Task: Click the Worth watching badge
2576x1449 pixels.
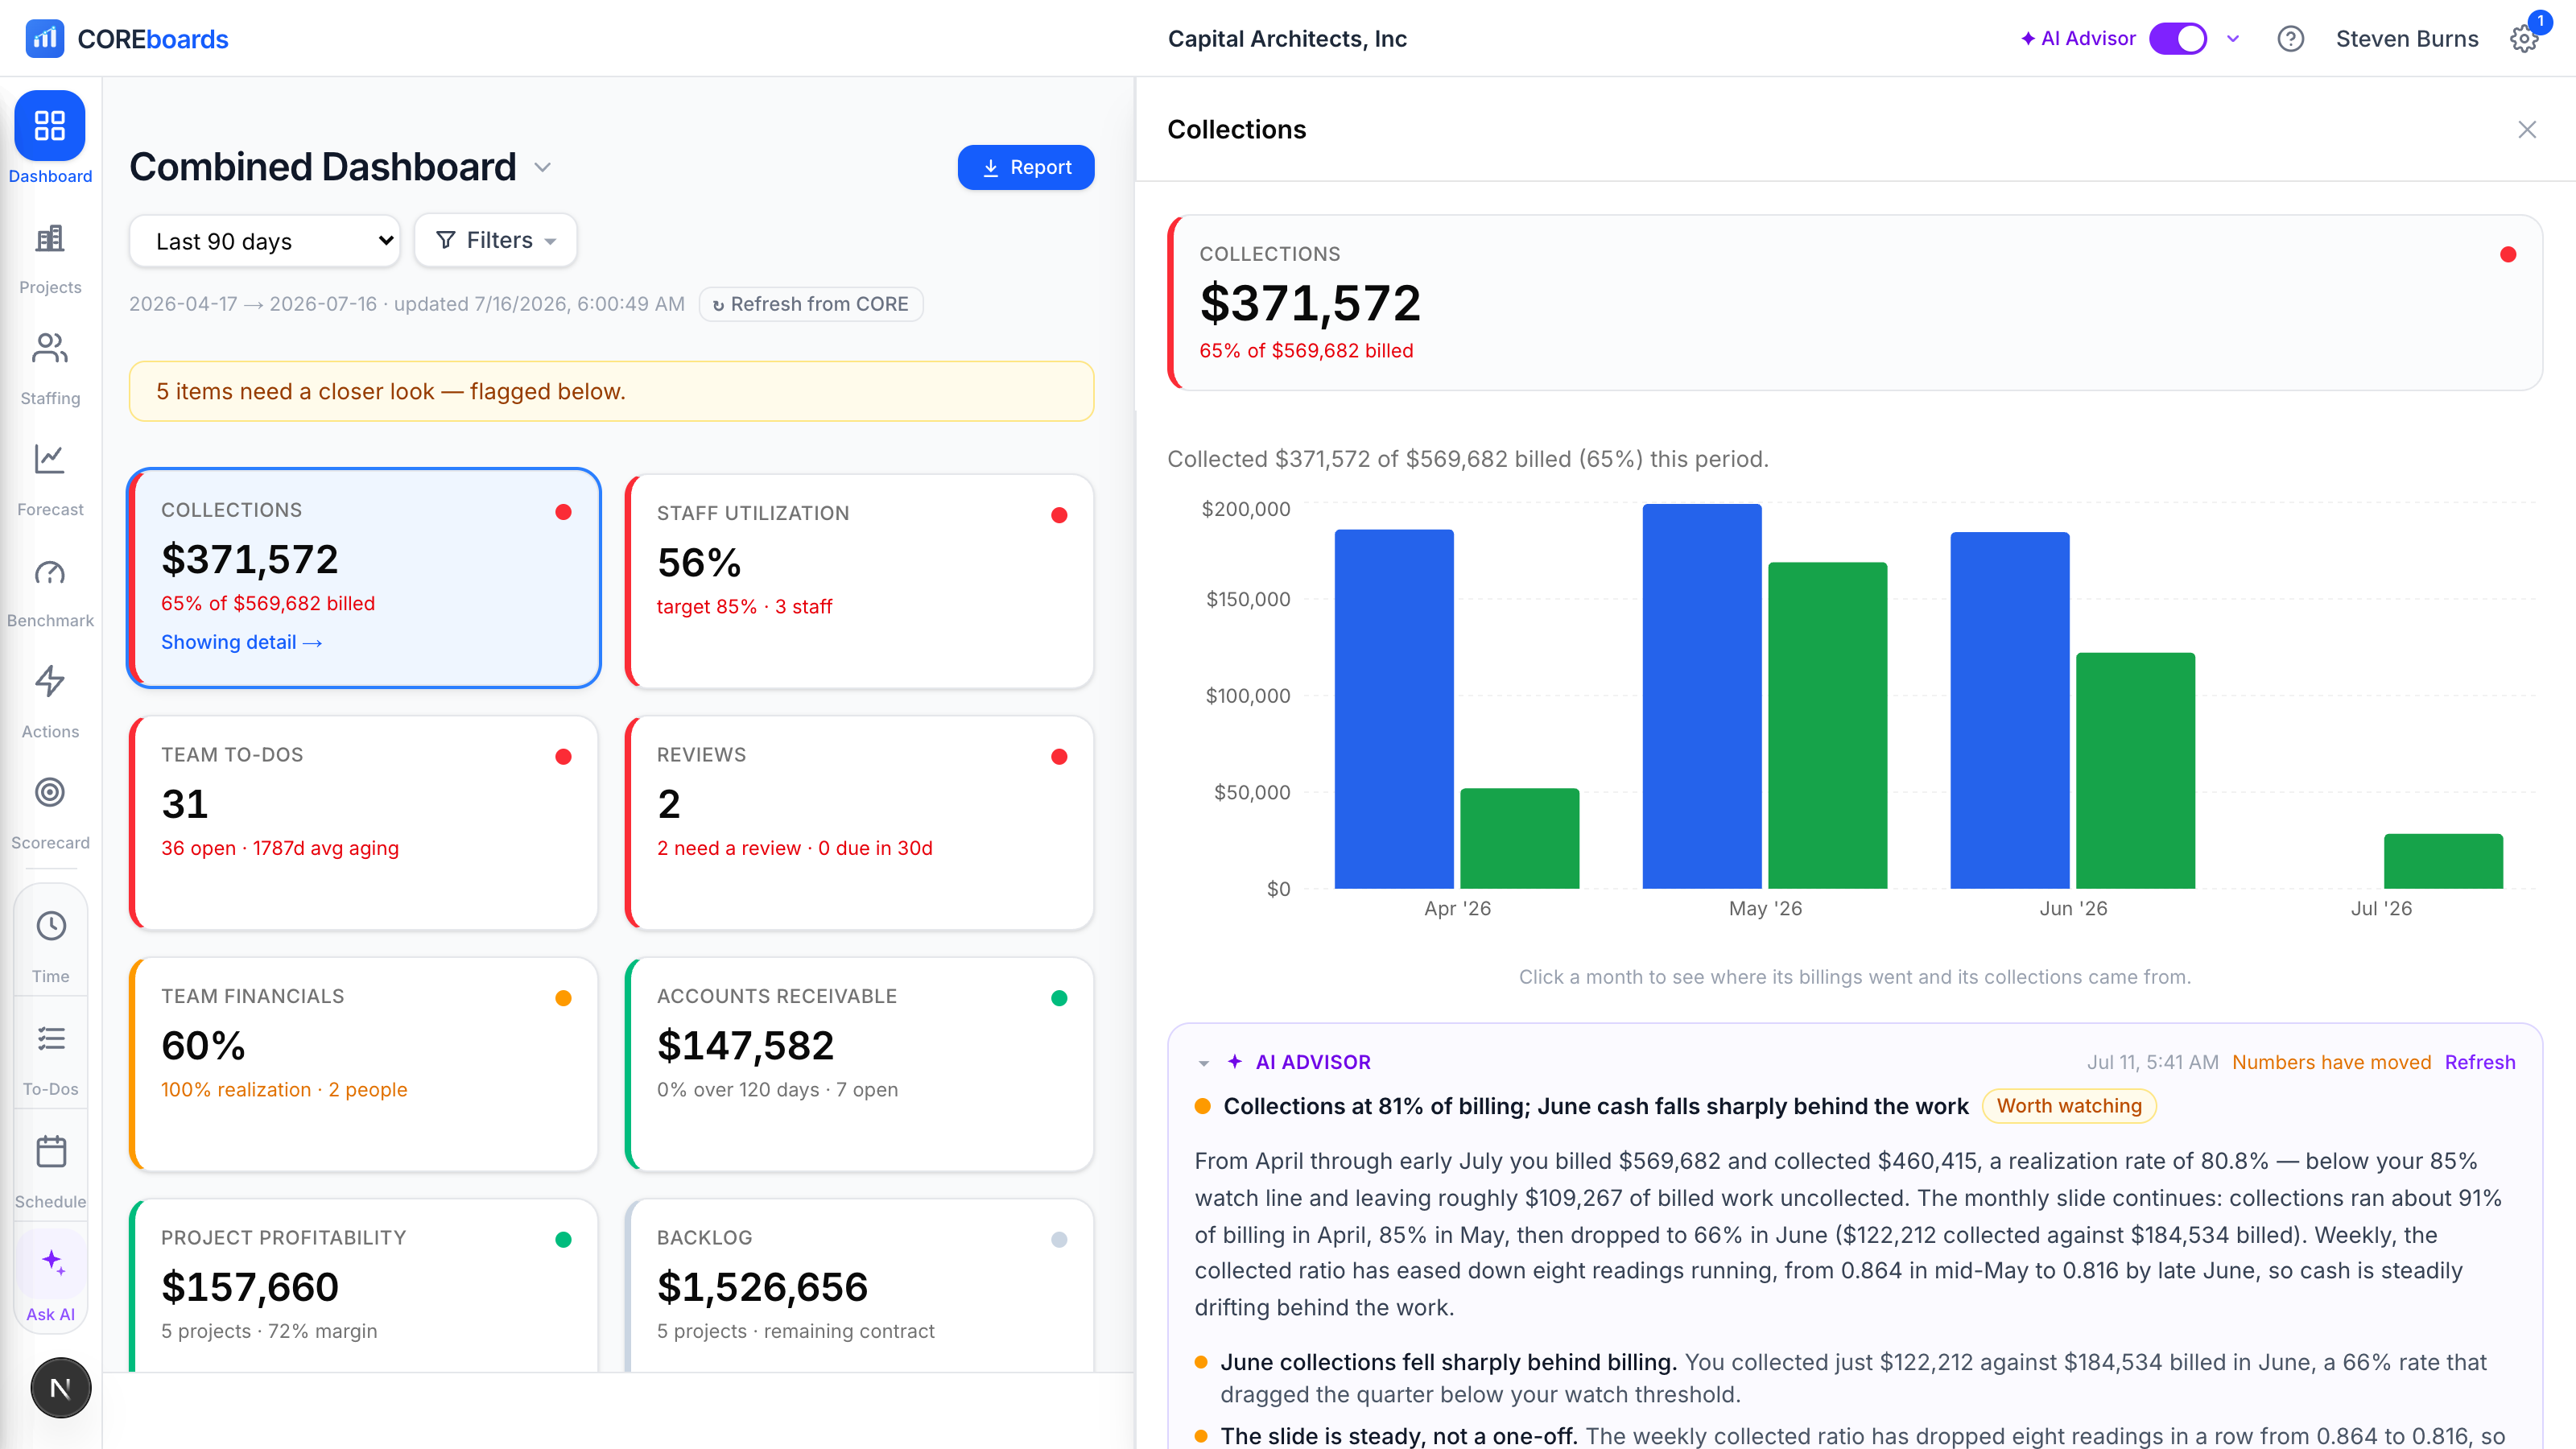Action: pos(2069,1106)
